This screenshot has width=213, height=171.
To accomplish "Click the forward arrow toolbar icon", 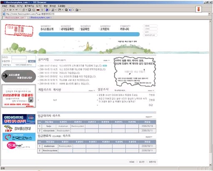I will pos(16,10).
